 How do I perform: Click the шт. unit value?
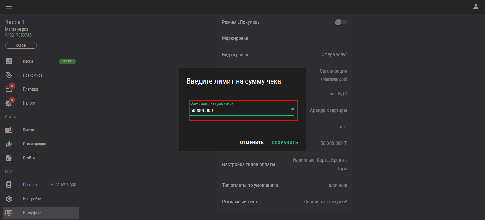[x=343, y=127]
